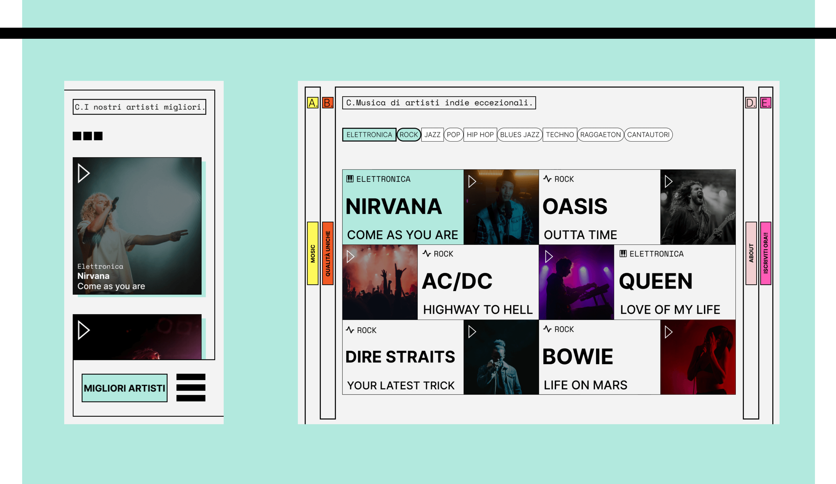Screen dimensions: 836x484
Task: Click the three black squares icon
Action: [x=87, y=136]
